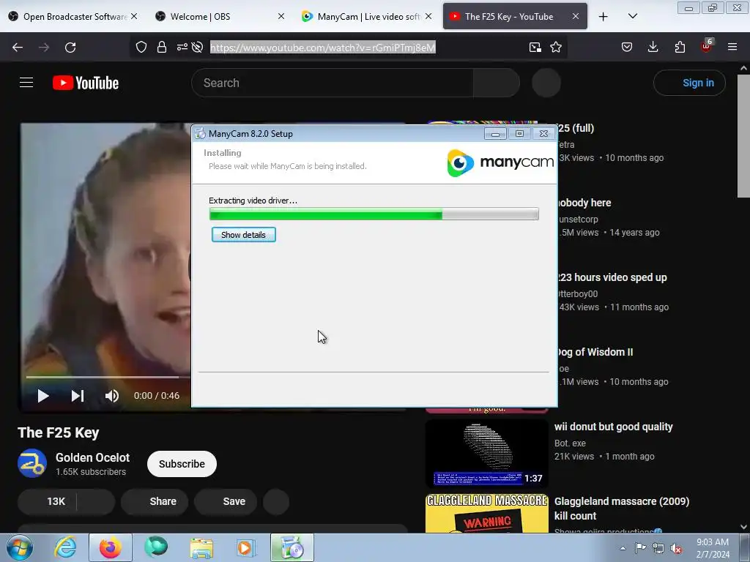Switch to the ManyCam Live video software tab
The height and width of the screenshot is (562, 750).
(366, 17)
